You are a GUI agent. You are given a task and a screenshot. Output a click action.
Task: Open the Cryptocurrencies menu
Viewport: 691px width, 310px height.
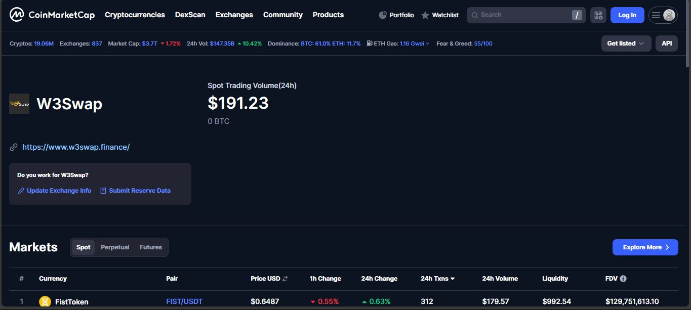pos(135,15)
